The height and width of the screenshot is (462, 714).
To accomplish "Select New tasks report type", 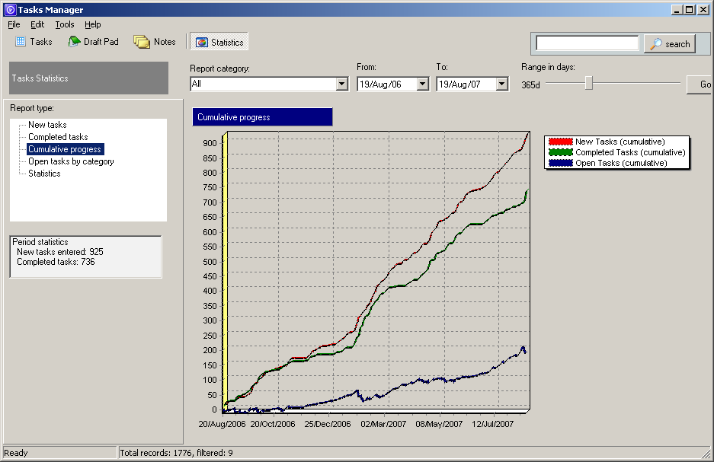I will (x=47, y=125).
